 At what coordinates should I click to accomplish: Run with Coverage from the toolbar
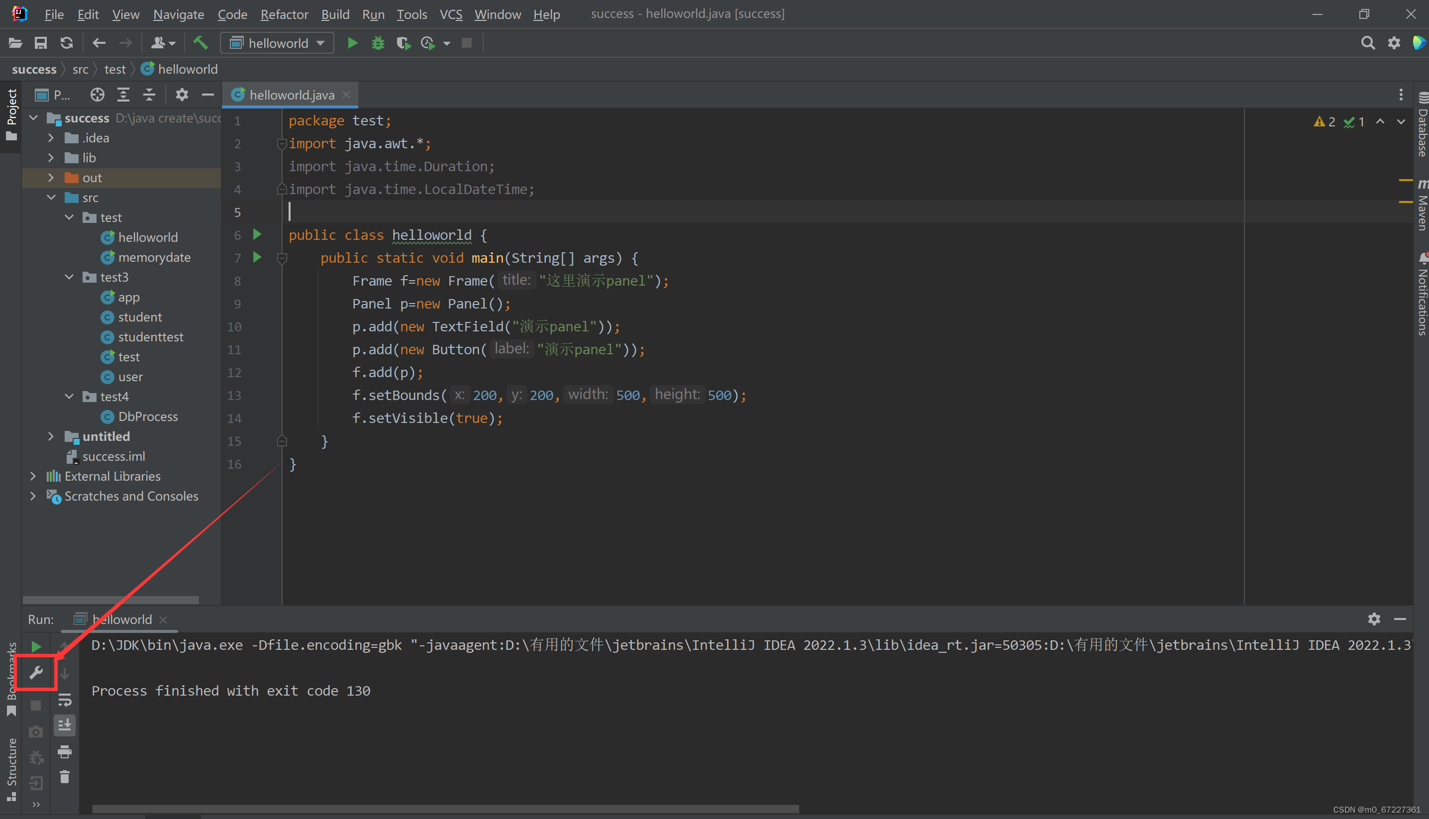point(403,43)
